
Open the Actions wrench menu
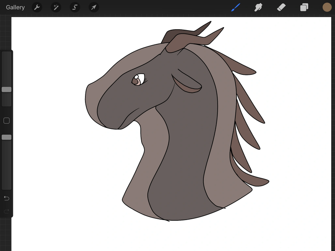[x=37, y=7]
